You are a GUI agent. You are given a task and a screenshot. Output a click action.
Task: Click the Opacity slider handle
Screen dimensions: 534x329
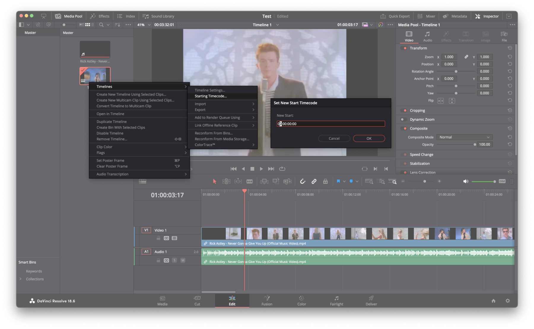point(475,145)
